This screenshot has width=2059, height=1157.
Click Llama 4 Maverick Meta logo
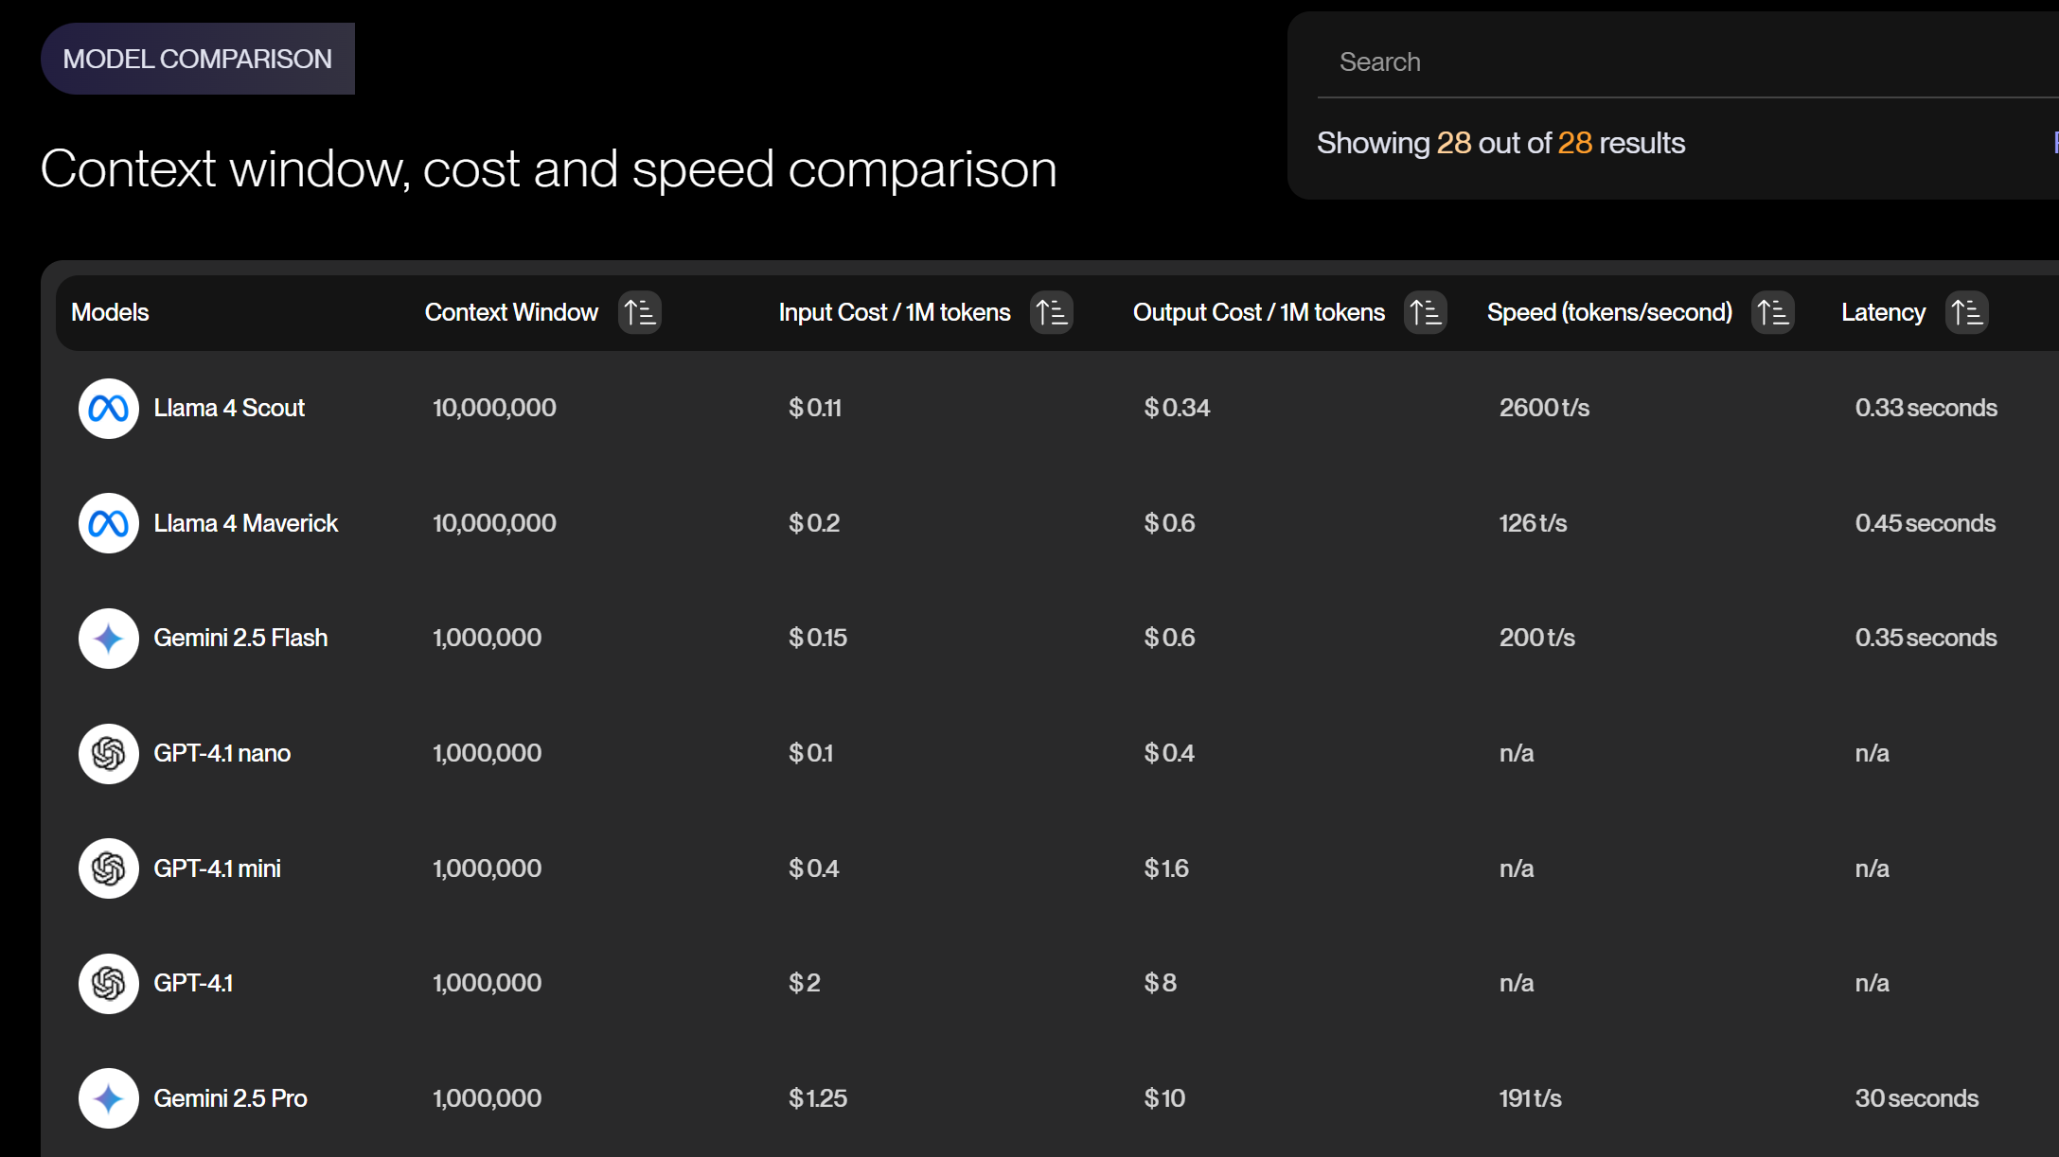click(x=109, y=523)
